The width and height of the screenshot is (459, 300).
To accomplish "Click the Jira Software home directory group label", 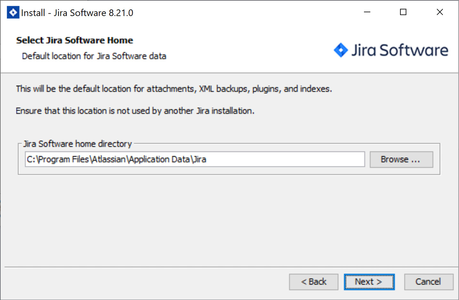I will [x=77, y=144].
